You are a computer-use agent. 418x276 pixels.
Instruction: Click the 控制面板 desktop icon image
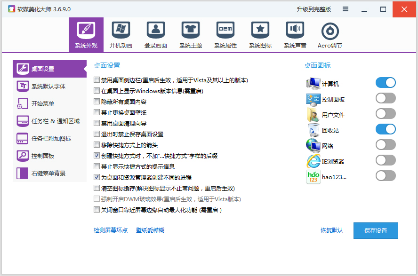point(313,99)
